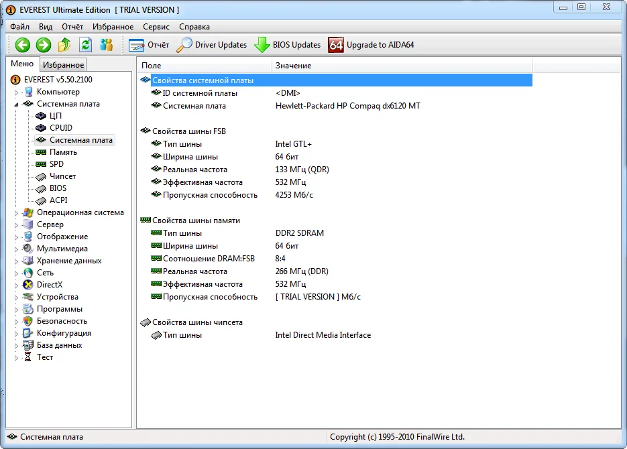Image resolution: width=627 pixels, height=449 pixels.
Task: Select BIOS item in the tree
Action: click(58, 188)
